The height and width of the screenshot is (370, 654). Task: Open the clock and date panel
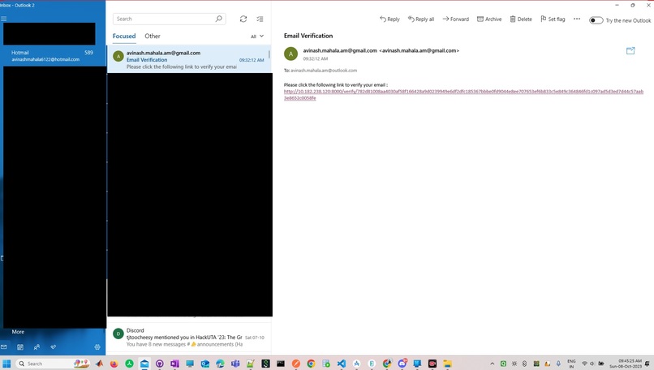(626, 364)
